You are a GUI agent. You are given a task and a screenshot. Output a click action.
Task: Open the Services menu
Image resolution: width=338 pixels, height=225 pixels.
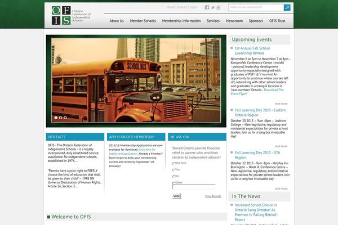pyautogui.click(x=213, y=21)
